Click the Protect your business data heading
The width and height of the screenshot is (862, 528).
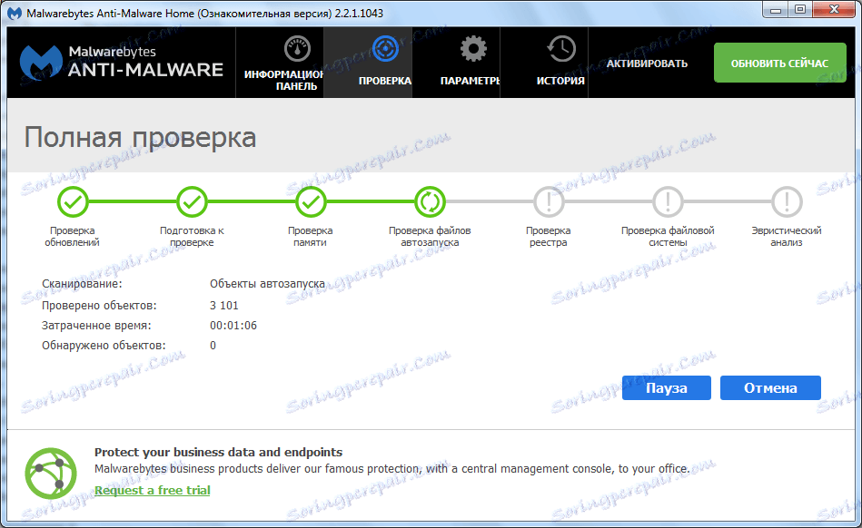tap(218, 453)
